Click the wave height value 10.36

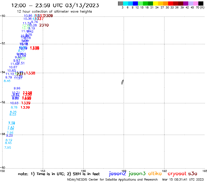[28, 19]
